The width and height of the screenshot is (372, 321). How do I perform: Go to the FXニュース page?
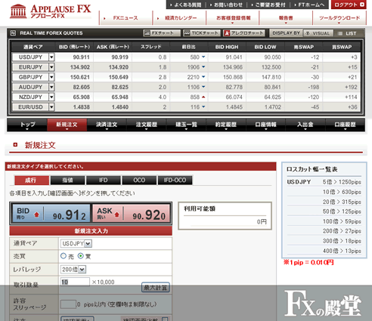(126, 18)
